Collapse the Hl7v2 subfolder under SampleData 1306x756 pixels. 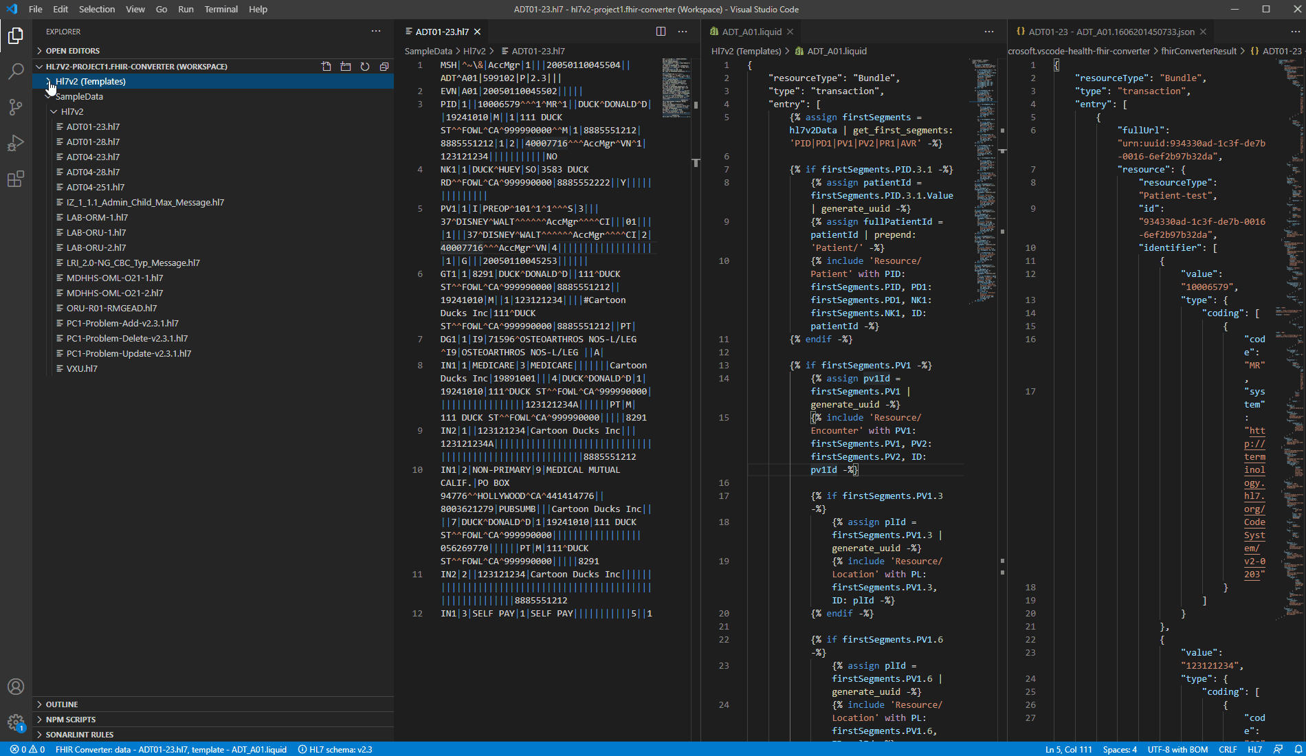[213, 111]
